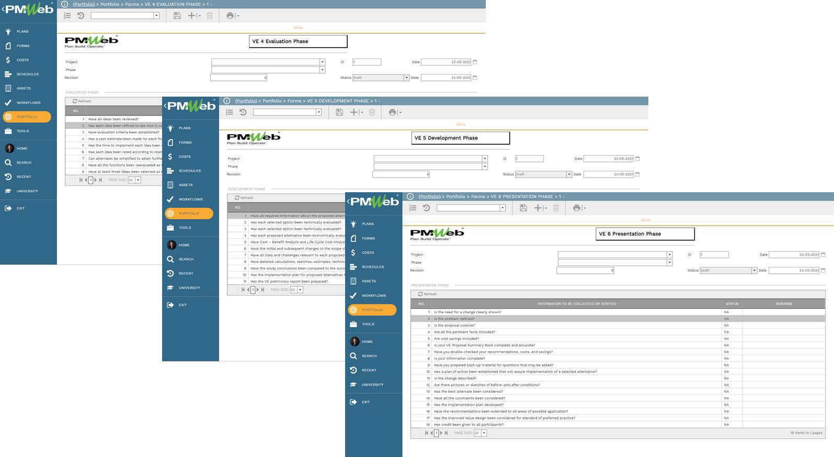Open Page Size dropdown in VE 6 Presentation grid
Image resolution: width=834 pixels, height=457 pixels.
484,433
